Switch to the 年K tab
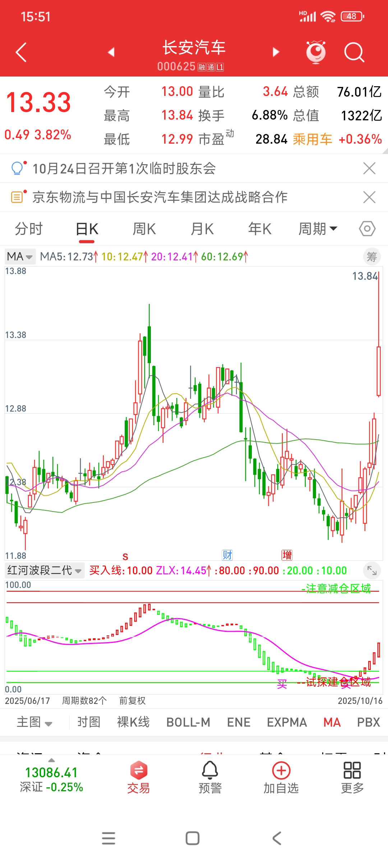Viewport: 388px width, 862px height. tap(260, 229)
